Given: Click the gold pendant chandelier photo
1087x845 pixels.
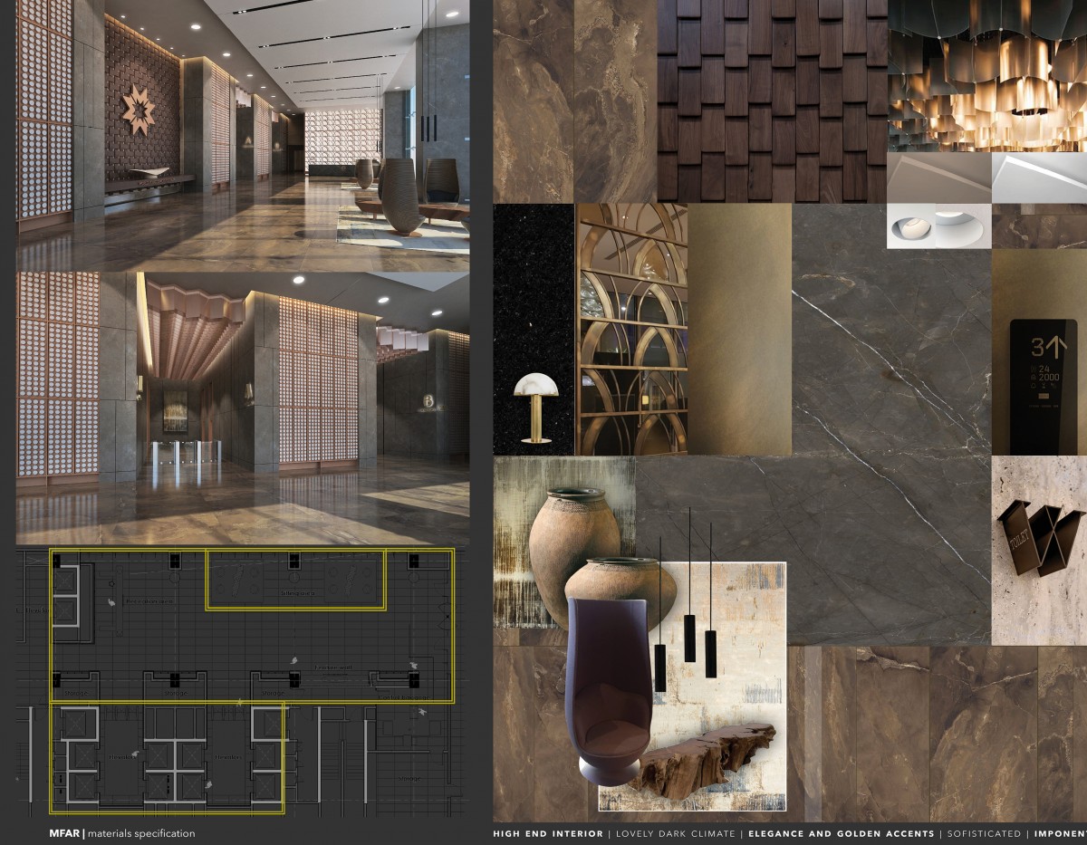Looking at the screenshot, I should (x=986, y=75).
